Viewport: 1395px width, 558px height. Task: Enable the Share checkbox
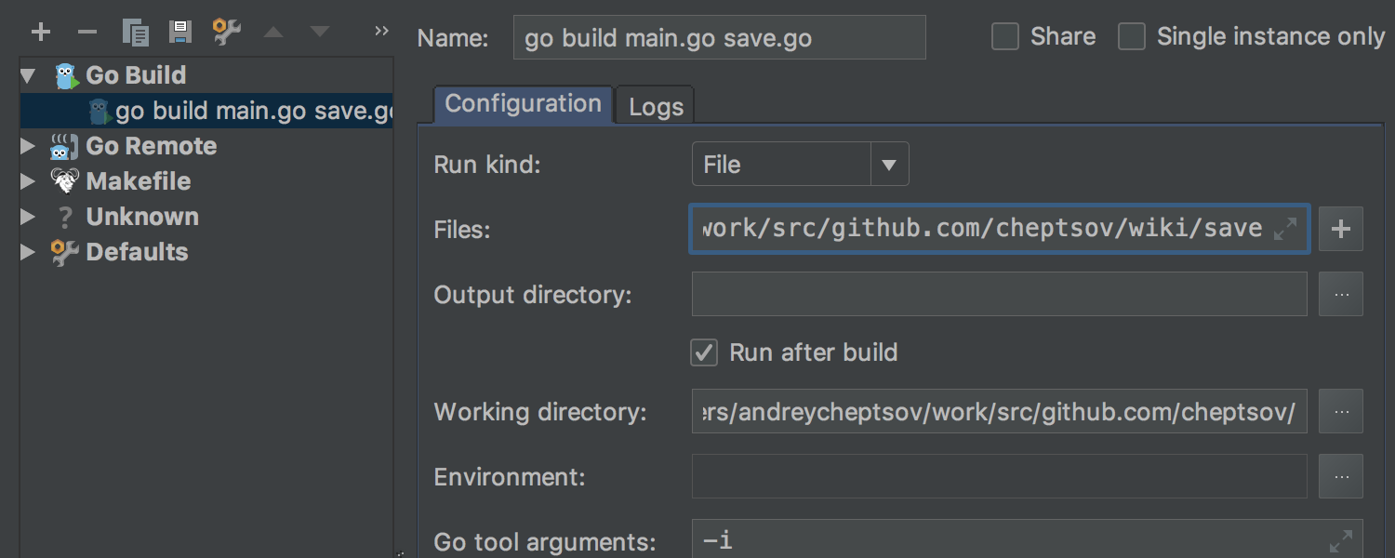[1005, 37]
